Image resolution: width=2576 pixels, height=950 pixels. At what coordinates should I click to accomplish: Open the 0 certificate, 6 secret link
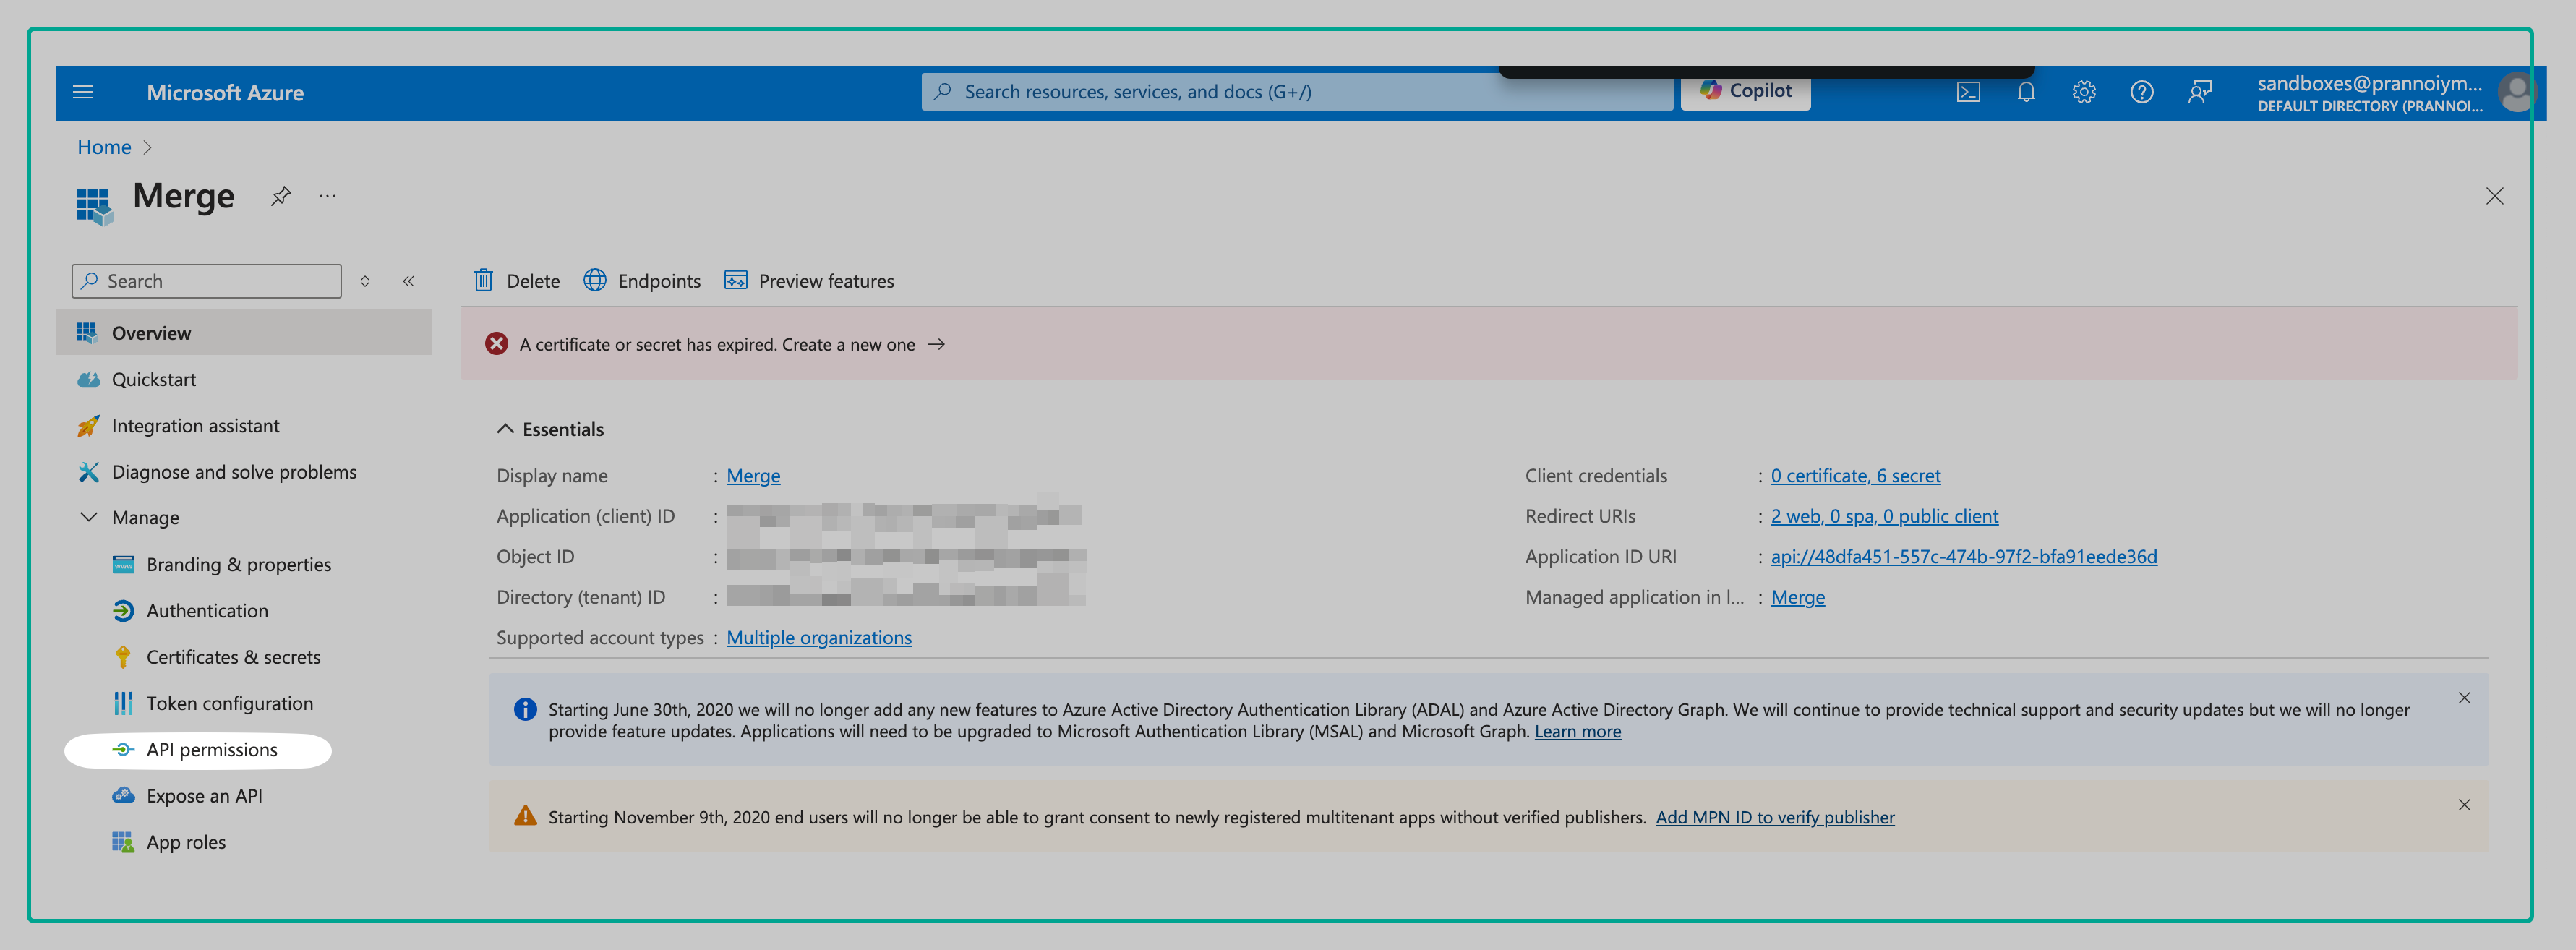[x=1855, y=476]
